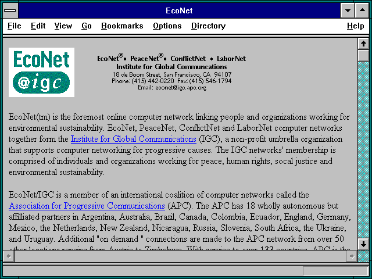Screen dimensions: 372x279
Task: Open the File menu
Action: [x=14, y=26]
